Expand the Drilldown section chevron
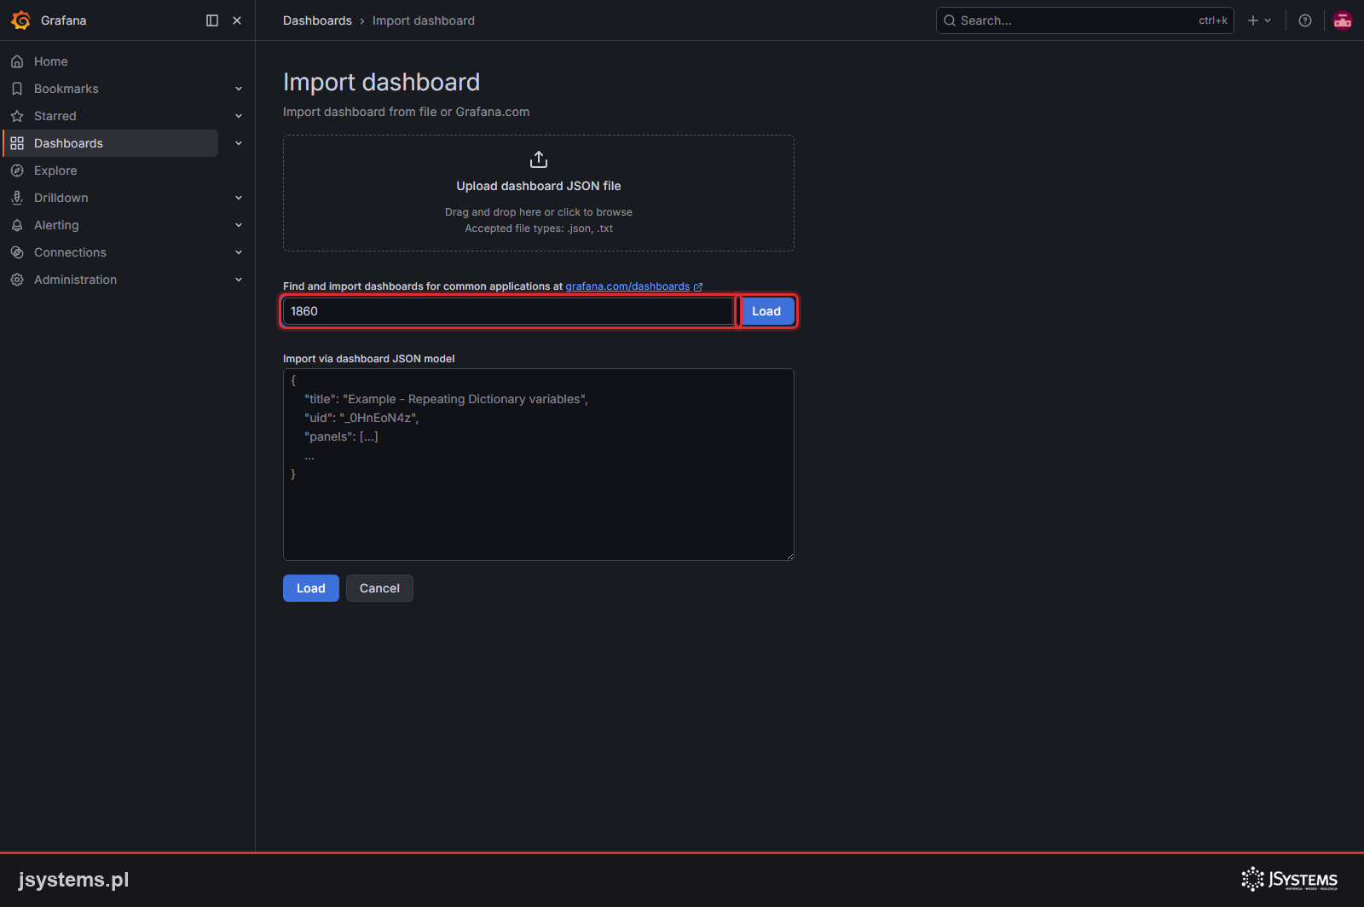Image resolution: width=1364 pixels, height=907 pixels. point(239,198)
